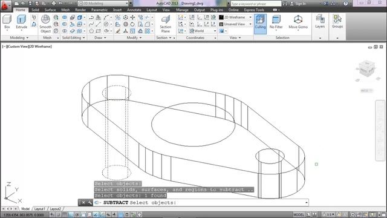Switch to the Render ribbon tab
Screen dimensions: 387x218
click(x=80, y=10)
